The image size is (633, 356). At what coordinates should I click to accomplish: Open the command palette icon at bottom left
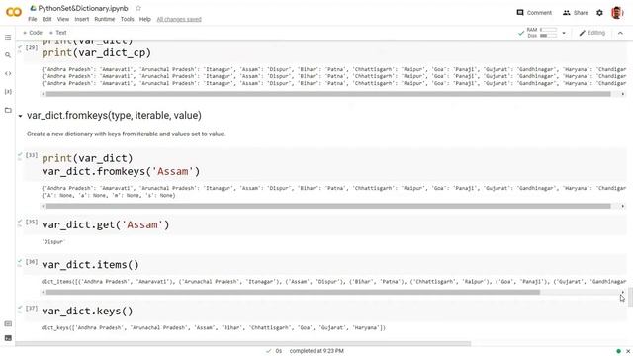pos(8,323)
